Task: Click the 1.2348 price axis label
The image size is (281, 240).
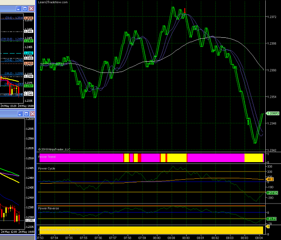Action: pos(272,123)
